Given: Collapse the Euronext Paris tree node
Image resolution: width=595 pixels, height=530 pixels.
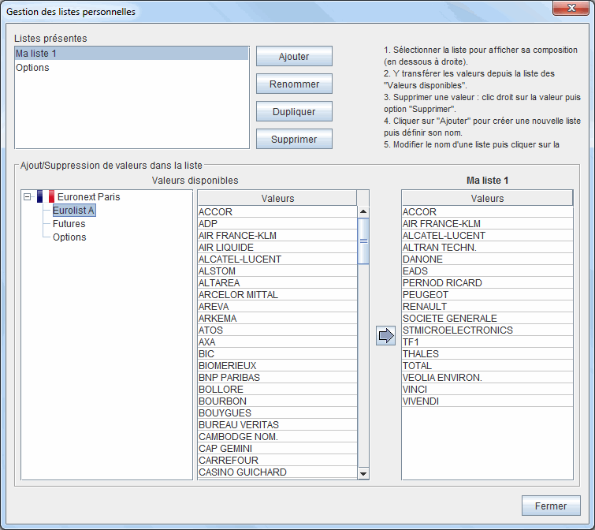Looking at the screenshot, I should pyautogui.click(x=28, y=197).
